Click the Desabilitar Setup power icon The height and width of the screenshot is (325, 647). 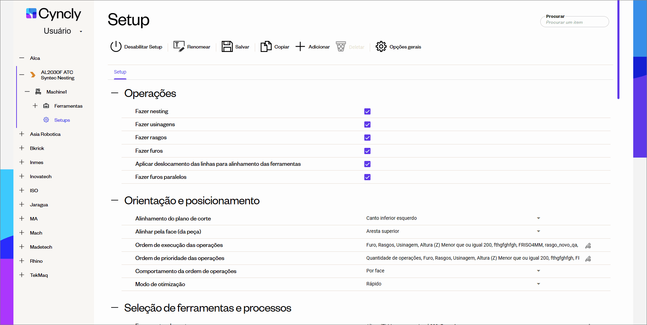pyautogui.click(x=116, y=46)
